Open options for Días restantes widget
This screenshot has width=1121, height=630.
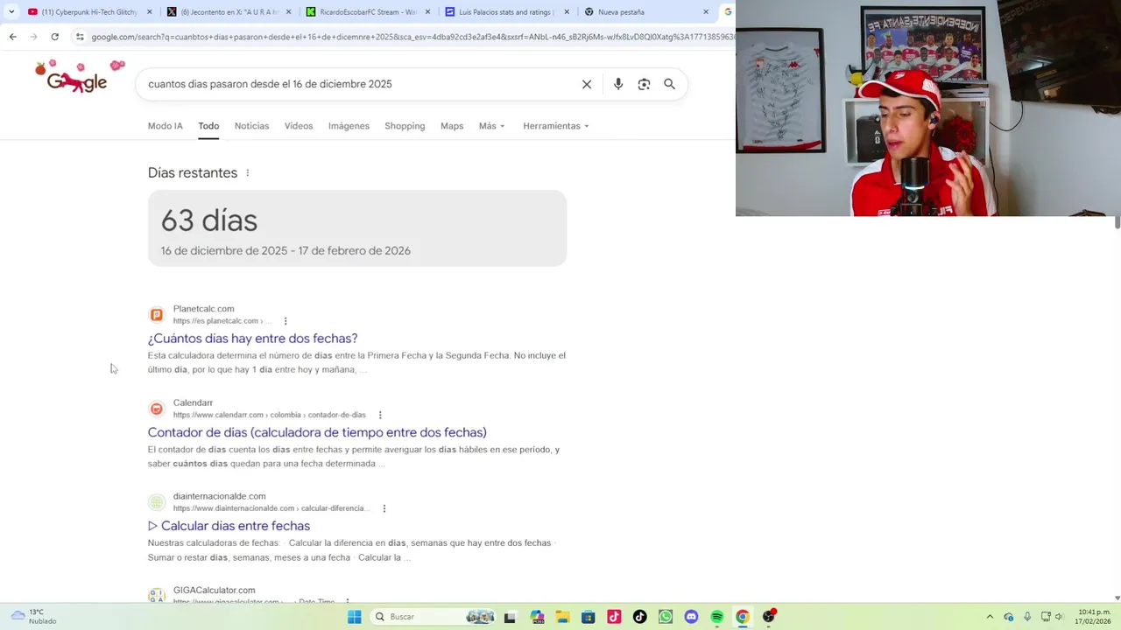tap(248, 173)
